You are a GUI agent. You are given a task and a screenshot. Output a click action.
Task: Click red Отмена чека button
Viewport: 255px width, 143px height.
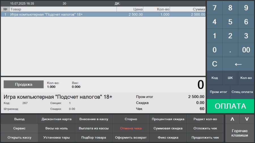click(x=131, y=128)
